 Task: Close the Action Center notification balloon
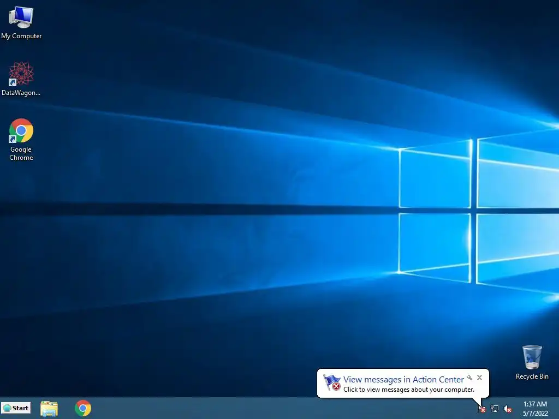(479, 378)
